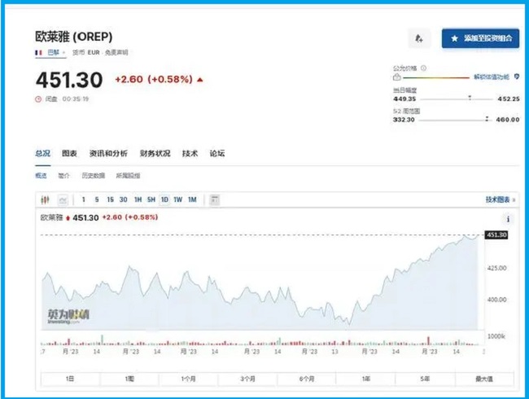529x399 pixels.
Task: Click the clock icon next to 闭盘
Action: pyautogui.click(x=38, y=99)
